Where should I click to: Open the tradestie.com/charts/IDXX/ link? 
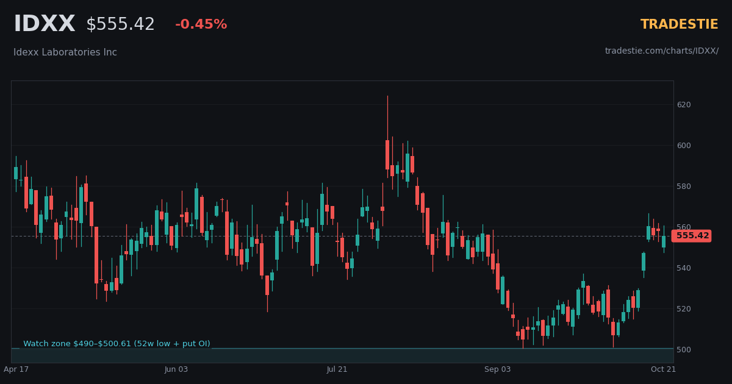tap(662, 51)
